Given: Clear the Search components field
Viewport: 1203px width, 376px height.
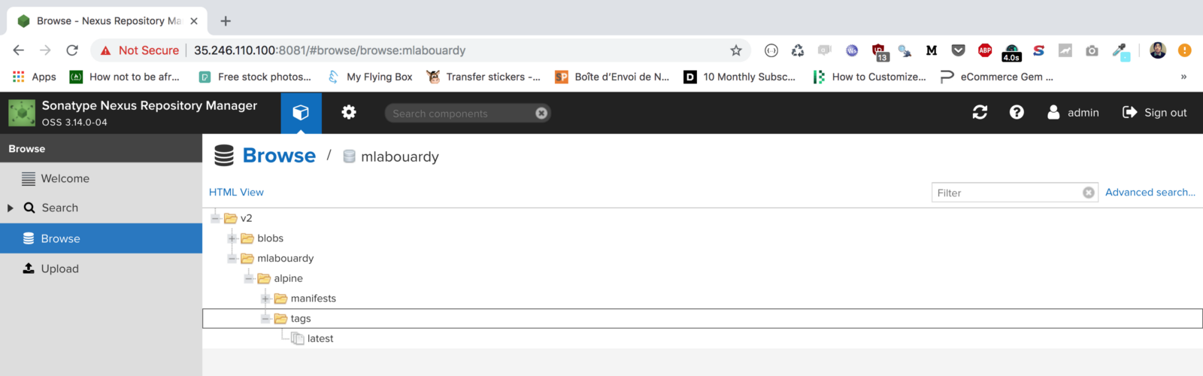Looking at the screenshot, I should click(x=541, y=114).
